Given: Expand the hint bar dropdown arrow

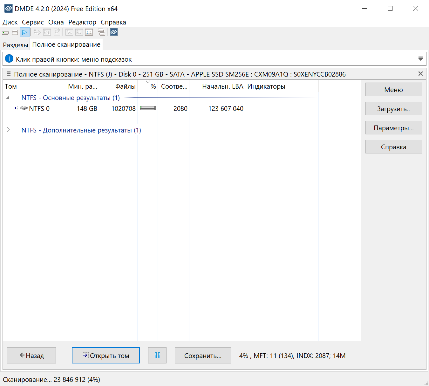Looking at the screenshot, I should click(420, 59).
